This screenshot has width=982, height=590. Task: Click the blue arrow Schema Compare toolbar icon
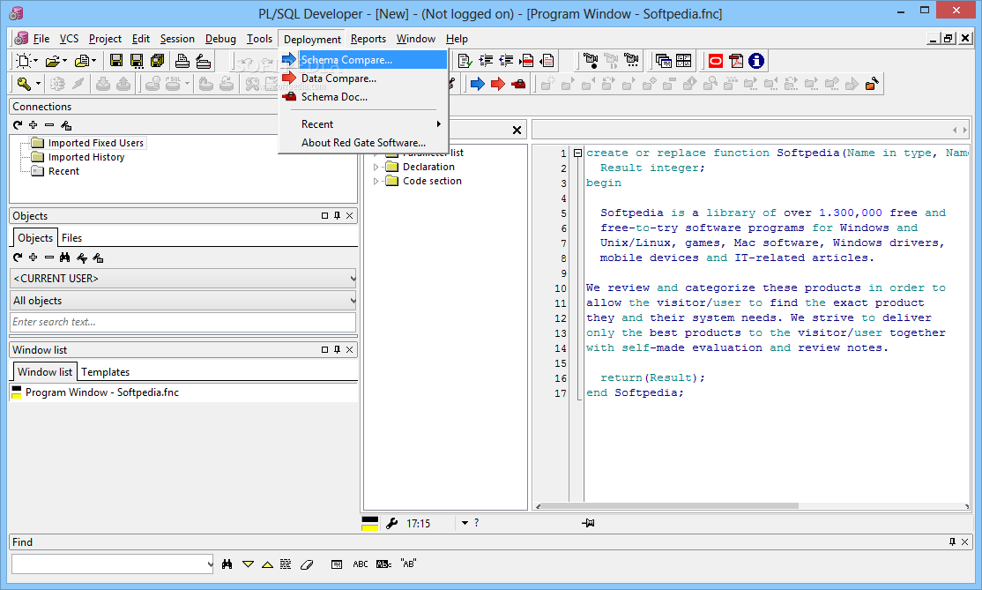[x=477, y=83]
